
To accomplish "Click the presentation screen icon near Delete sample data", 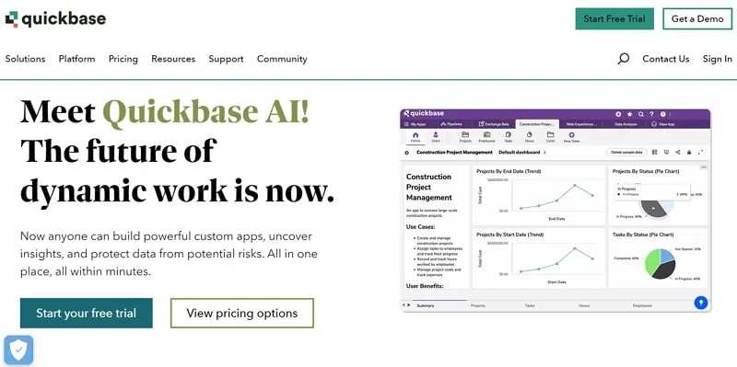I will [x=666, y=152].
